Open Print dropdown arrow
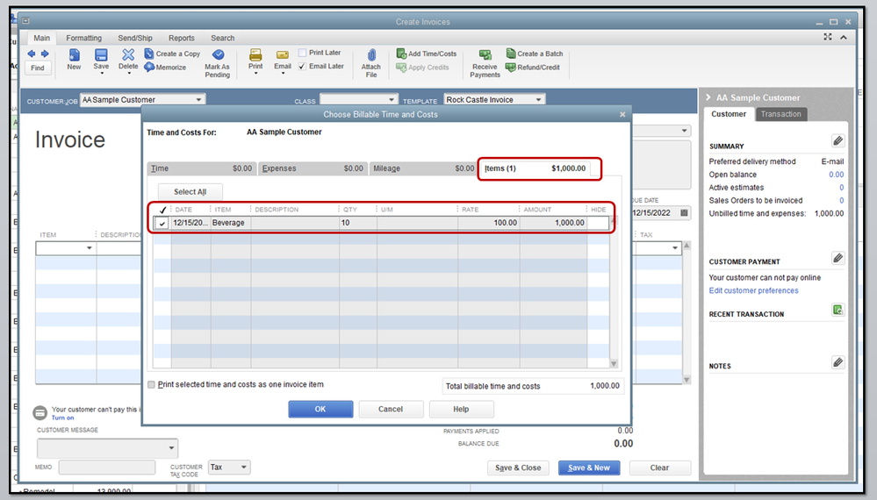This screenshot has height=500, width=877. coord(255,73)
